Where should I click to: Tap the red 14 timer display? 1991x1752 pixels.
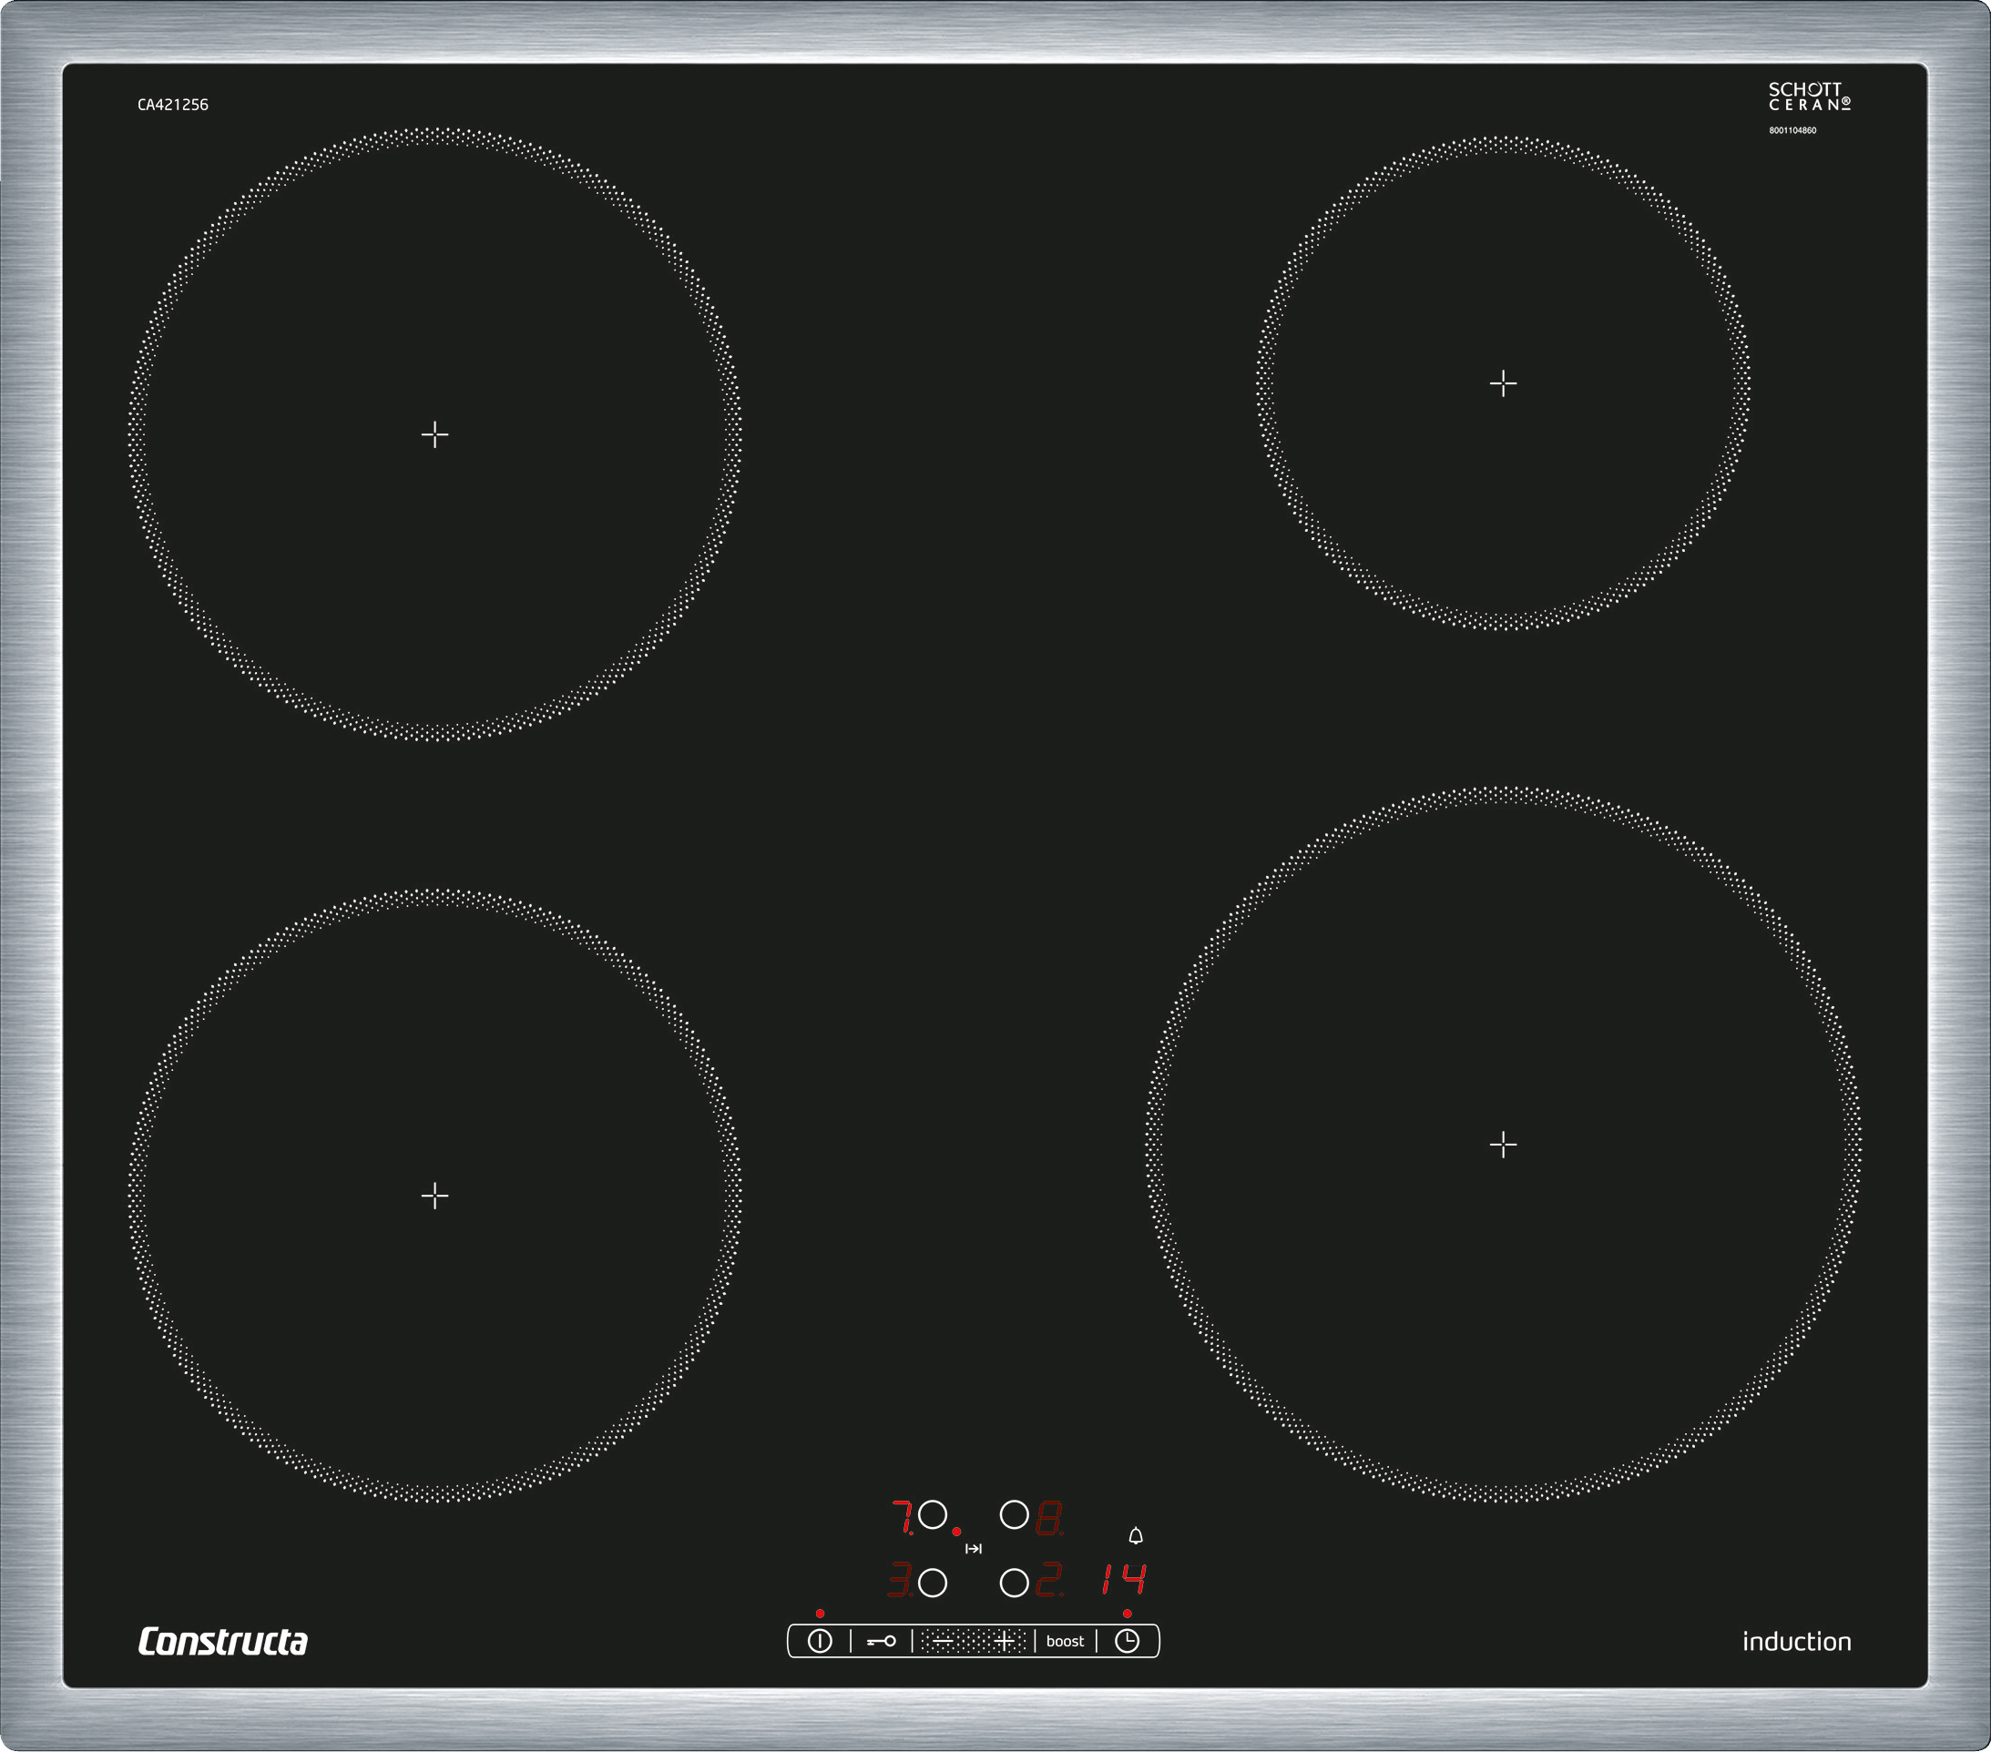click(x=1123, y=1579)
